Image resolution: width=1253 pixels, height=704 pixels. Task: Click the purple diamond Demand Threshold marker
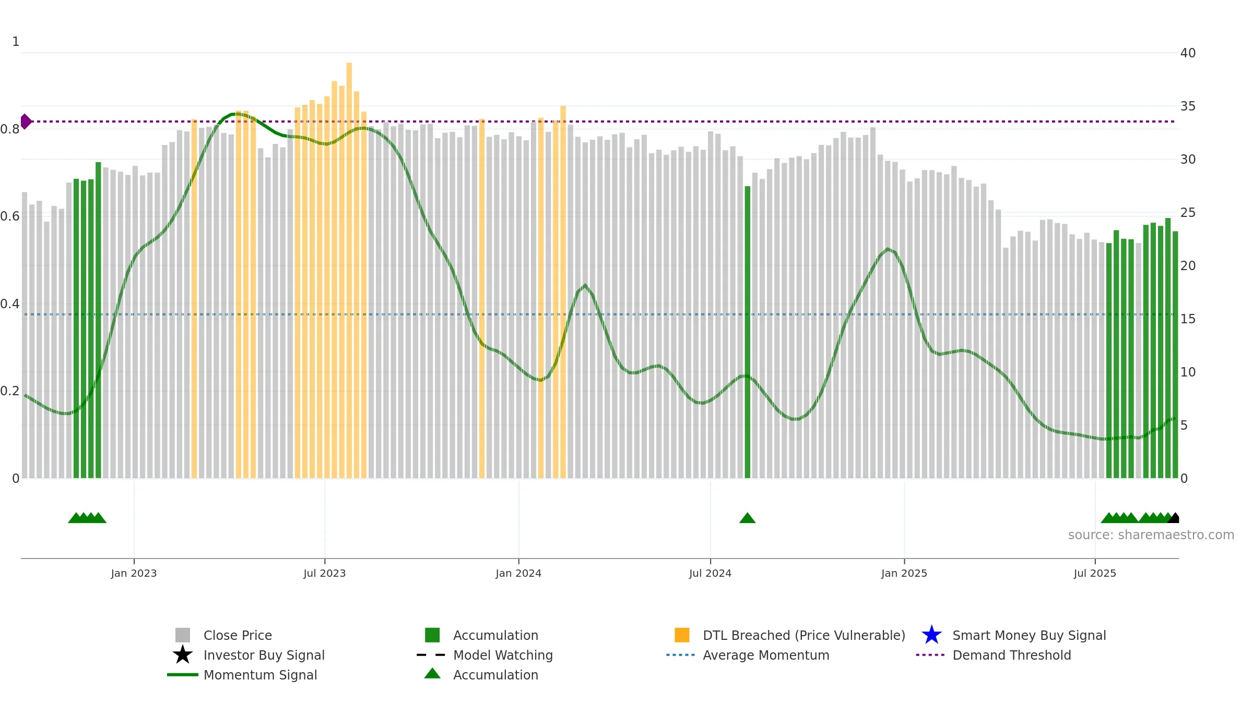(26, 122)
